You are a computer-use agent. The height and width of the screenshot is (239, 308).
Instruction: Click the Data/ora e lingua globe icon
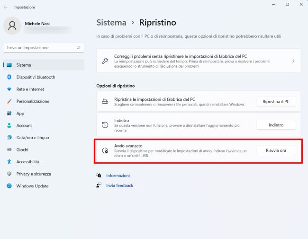(x=9, y=137)
